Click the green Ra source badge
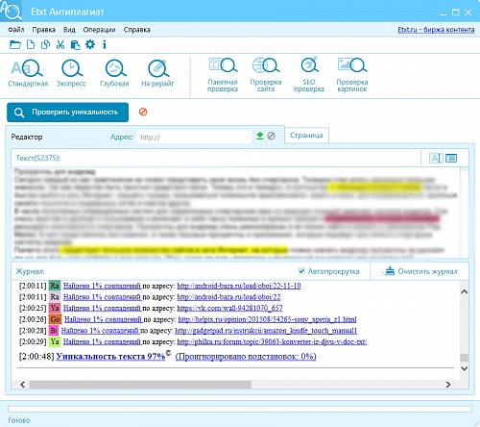The height and width of the screenshot is (427, 480). pyautogui.click(x=55, y=286)
